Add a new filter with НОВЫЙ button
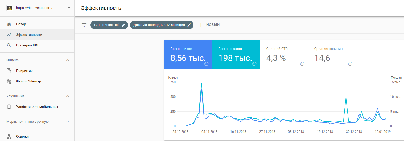Viewport: 404px width, 141px height. pos(209,25)
